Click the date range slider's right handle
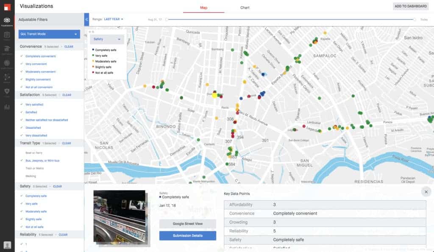This screenshot has width=434, height=252. pos(415,19)
